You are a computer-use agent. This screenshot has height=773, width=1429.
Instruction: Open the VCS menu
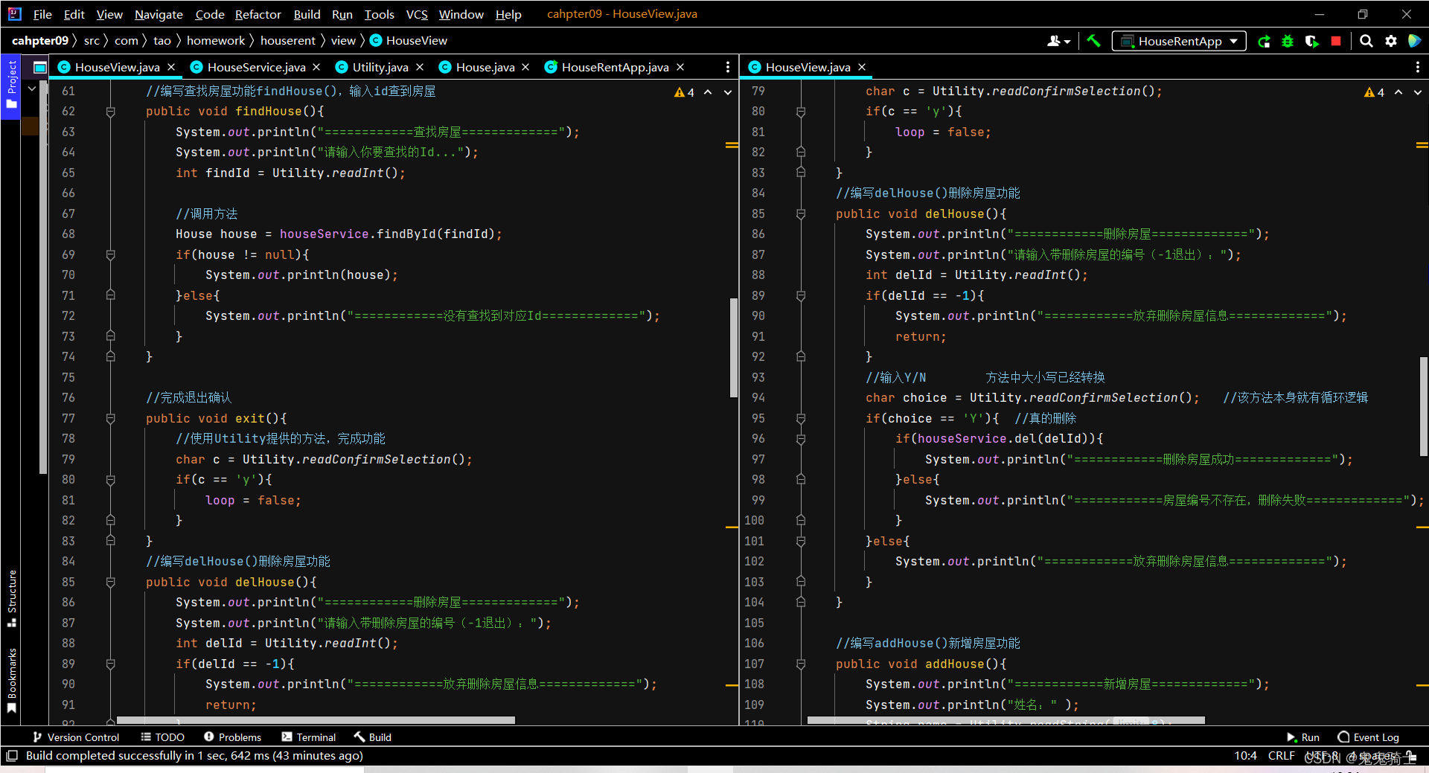pyautogui.click(x=417, y=14)
